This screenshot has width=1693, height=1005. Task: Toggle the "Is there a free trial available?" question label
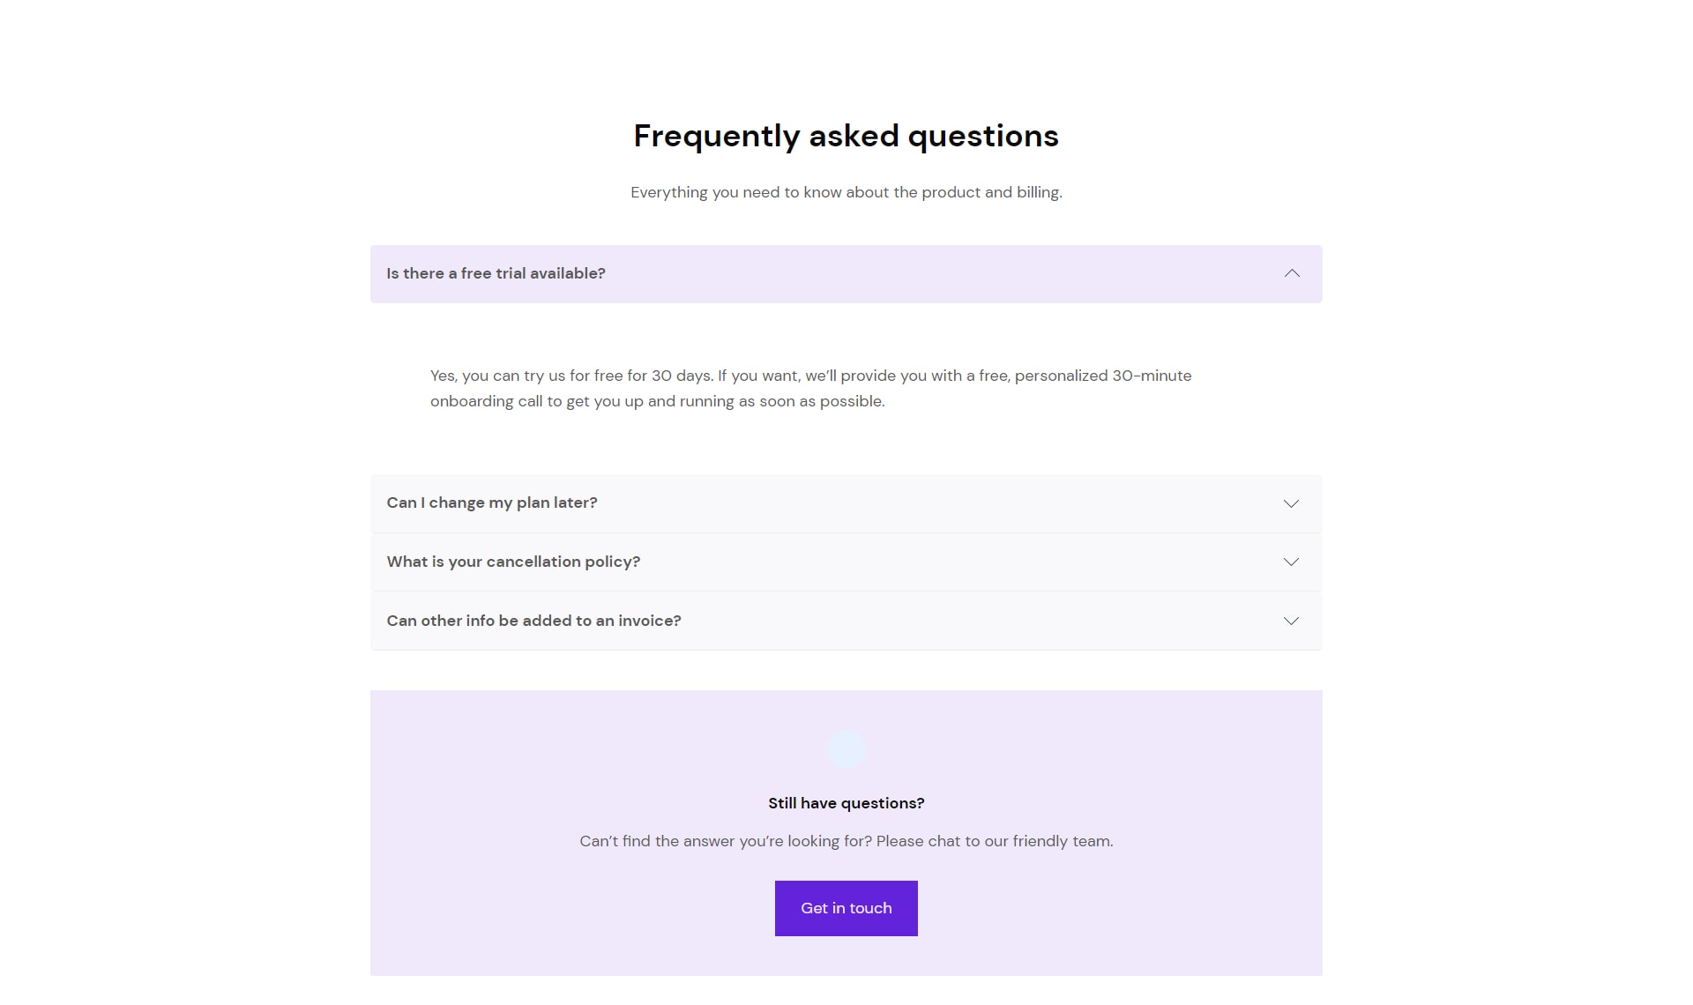click(x=496, y=273)
